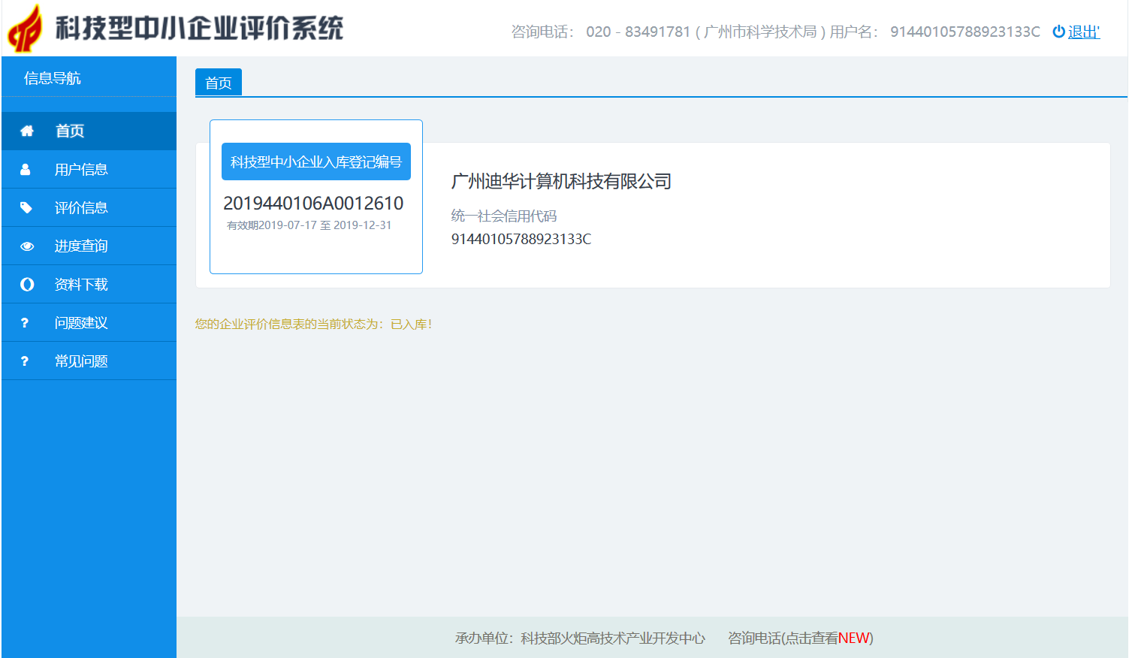This screenshot has height=658, width=1129.
Task: Open 进度查询 in the sidebar
Action: point(89,246)
